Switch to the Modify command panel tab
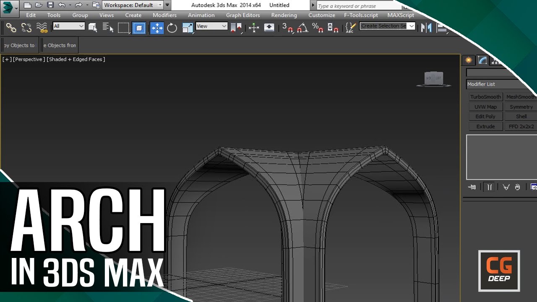Viewport: 537px width, 302px height. [x=482, y=60]
